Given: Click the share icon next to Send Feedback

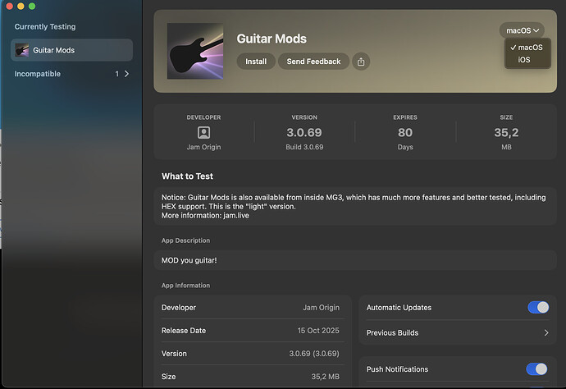Looking at the screenshot, I should 361,62.
